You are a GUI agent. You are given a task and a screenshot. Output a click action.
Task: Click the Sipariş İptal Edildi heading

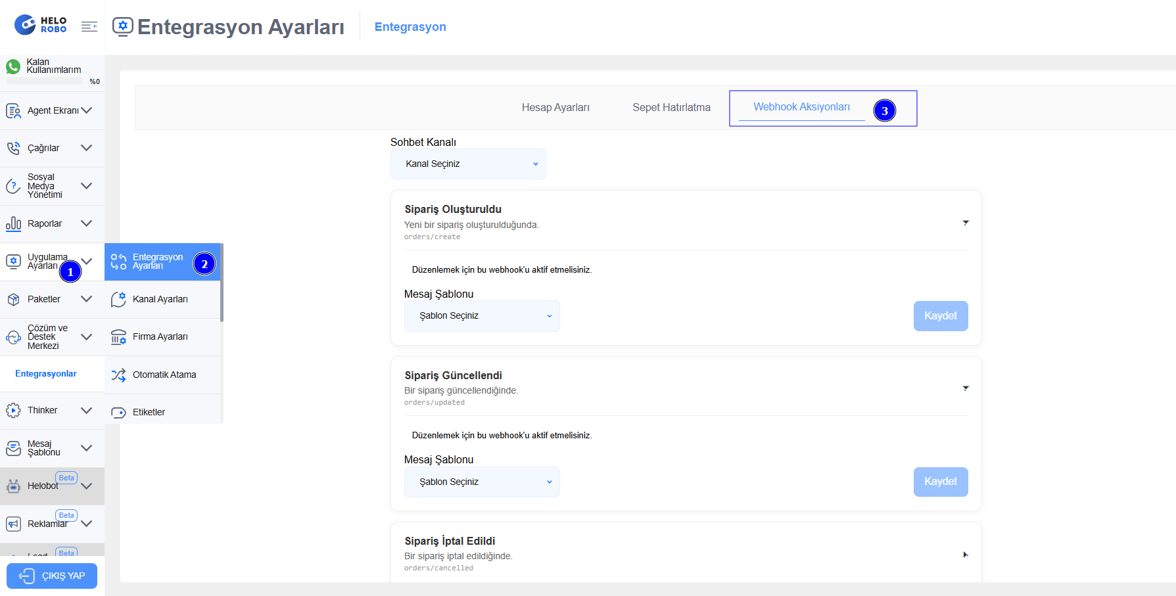(x=450, y=541)
